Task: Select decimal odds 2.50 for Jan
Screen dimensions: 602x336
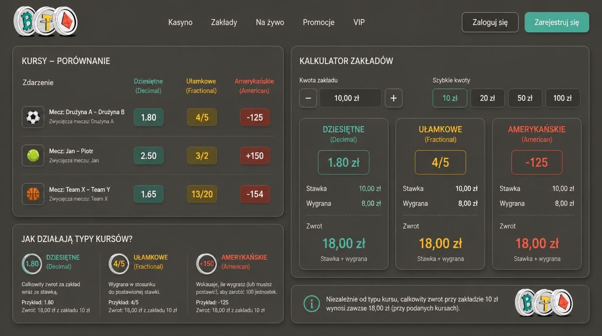Action: pos(149,156)
